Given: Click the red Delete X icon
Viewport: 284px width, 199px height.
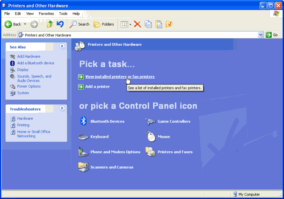Looking at the screenshot, I should (x=138, y=24).
